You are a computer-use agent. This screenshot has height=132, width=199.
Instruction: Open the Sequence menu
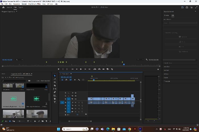[16, 4]
